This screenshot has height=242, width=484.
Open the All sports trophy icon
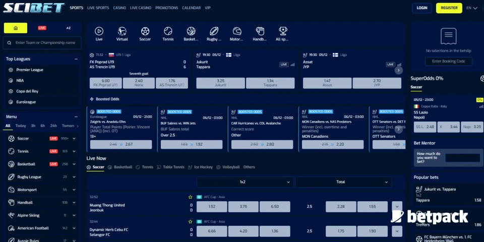283,31
